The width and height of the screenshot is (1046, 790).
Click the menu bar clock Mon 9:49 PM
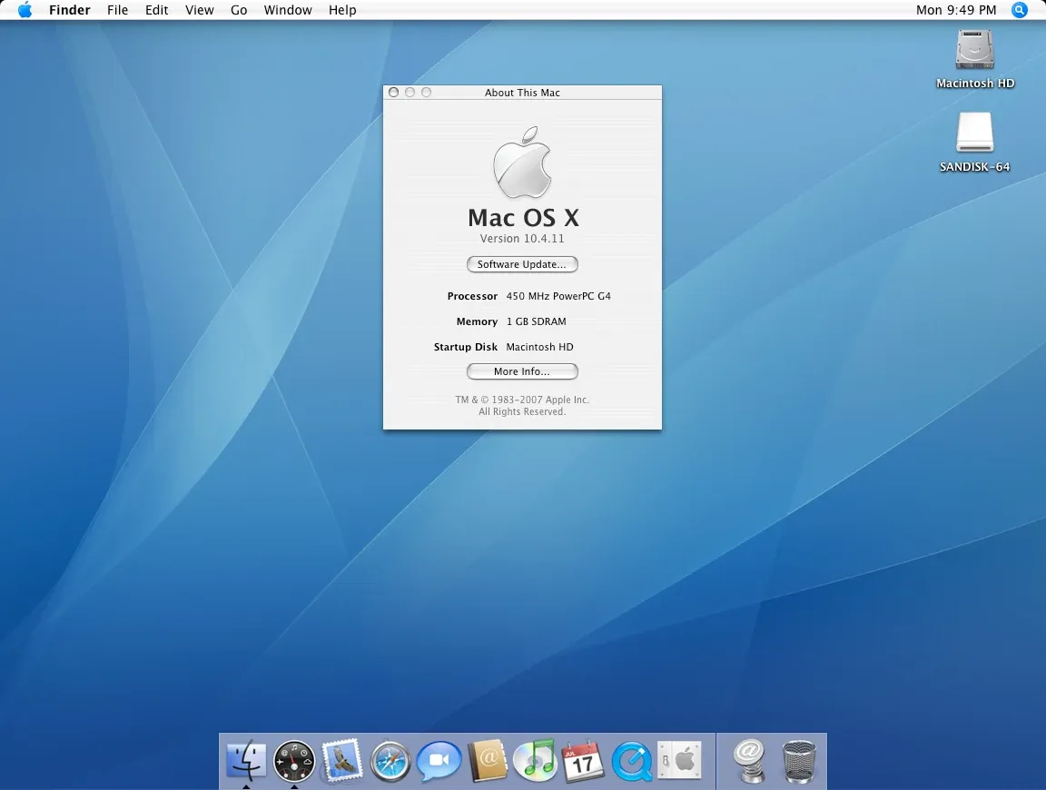click(x=956, y=10)
